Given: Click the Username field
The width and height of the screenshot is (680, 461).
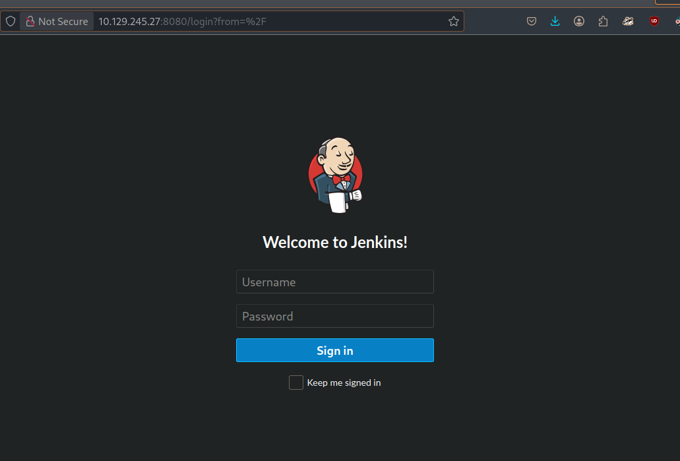Looking at the screenshot, I should 335,282.
